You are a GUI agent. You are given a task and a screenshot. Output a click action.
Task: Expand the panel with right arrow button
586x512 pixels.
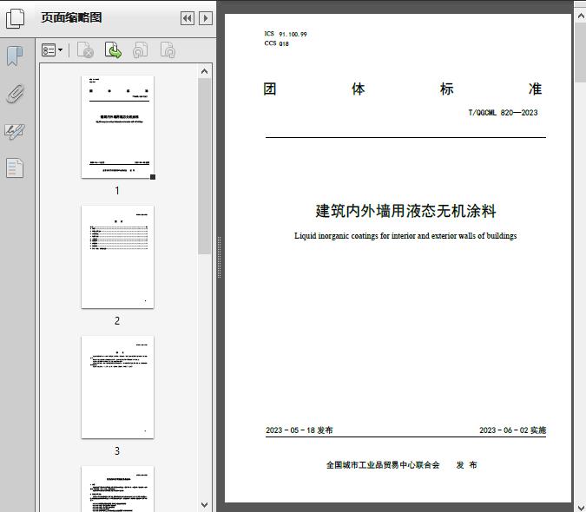tap(205, 18)
